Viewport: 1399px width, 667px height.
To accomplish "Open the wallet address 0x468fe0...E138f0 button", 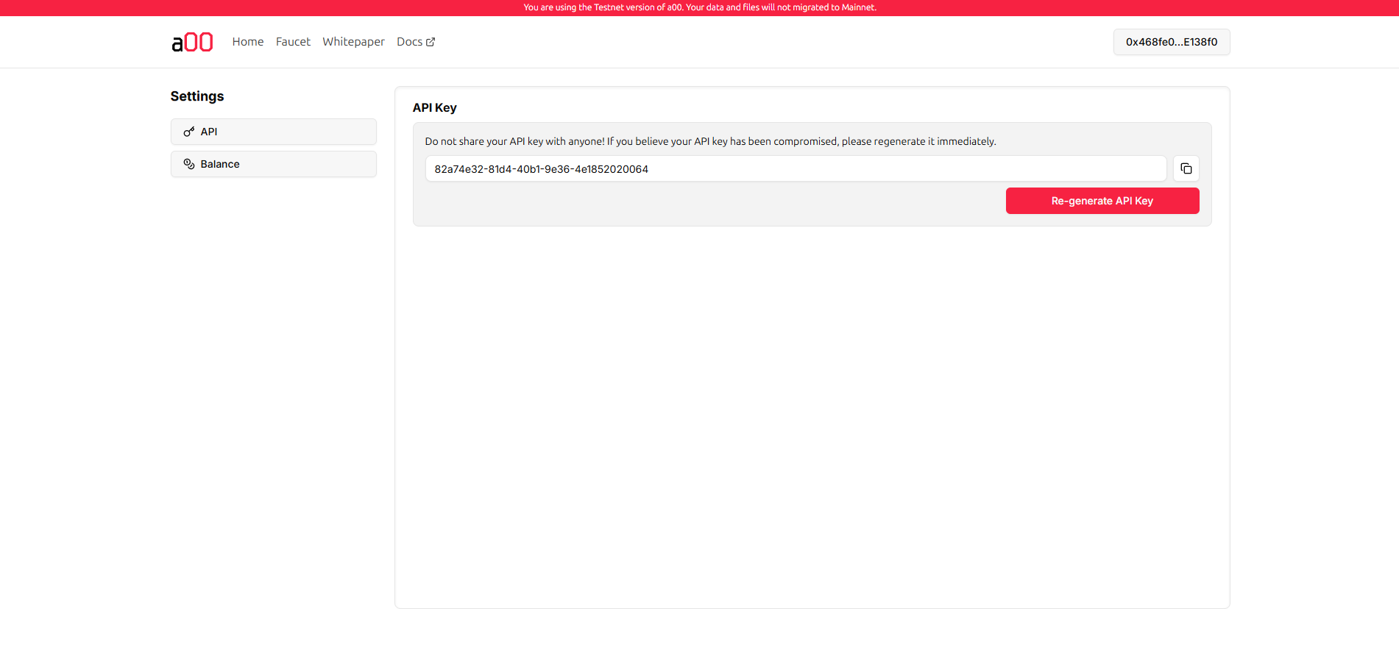I will pyautogui.click(x=1171, y=42).
